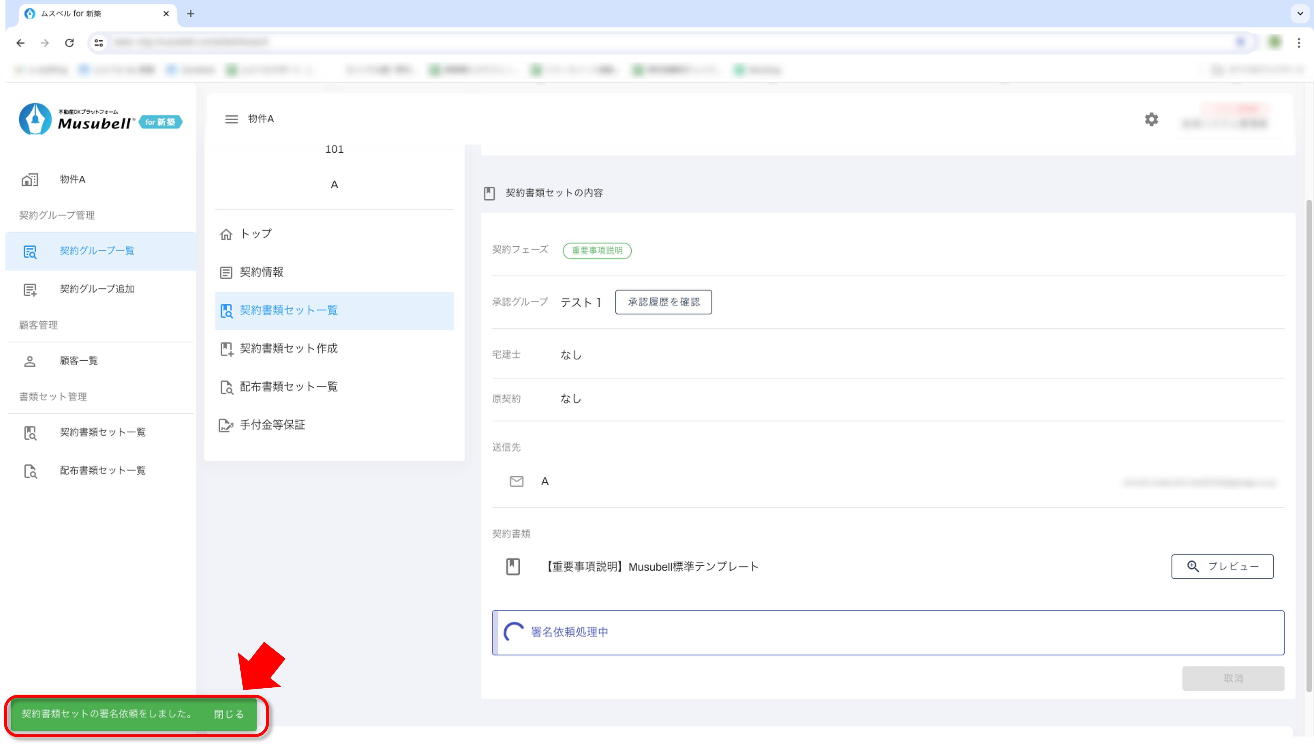Click the トップ home icon
The width and height of the screenshot is (1314, 746).
pos(226,234)
